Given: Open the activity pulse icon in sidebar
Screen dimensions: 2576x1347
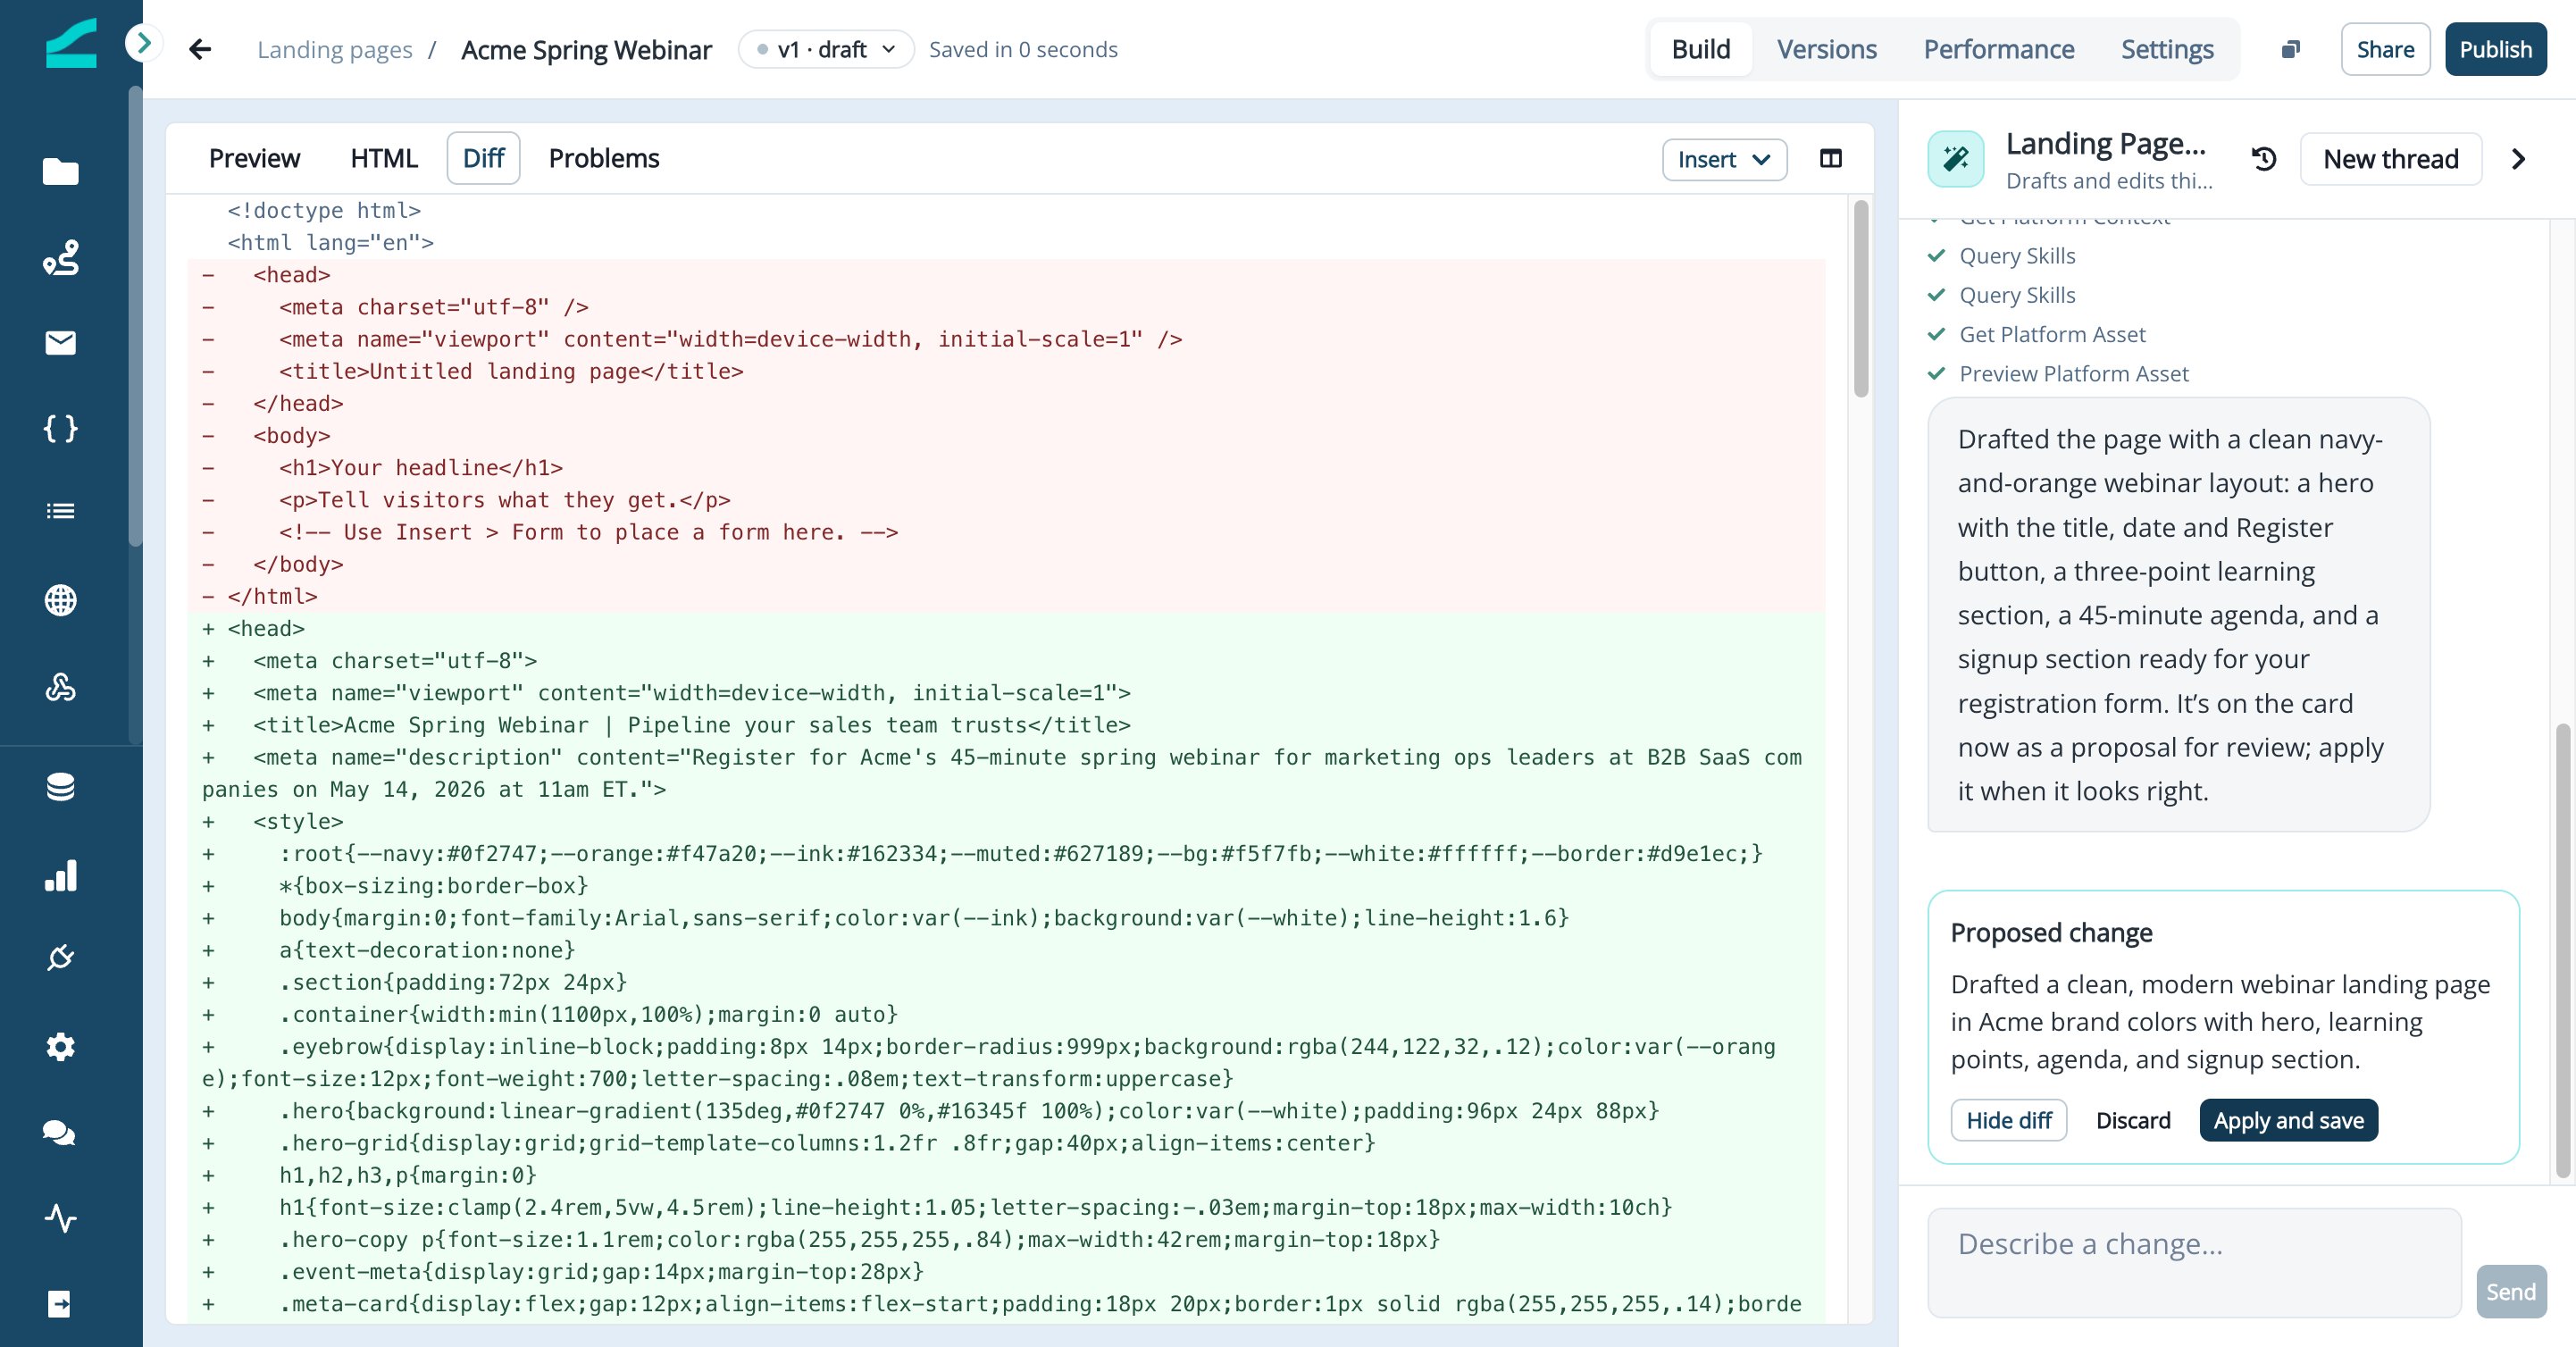Looking at the screenshot, I should pyautogui.click(x=60, y=1218).
